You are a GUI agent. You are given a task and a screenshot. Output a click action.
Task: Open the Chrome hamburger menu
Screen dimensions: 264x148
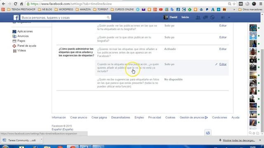click(261, 4)
